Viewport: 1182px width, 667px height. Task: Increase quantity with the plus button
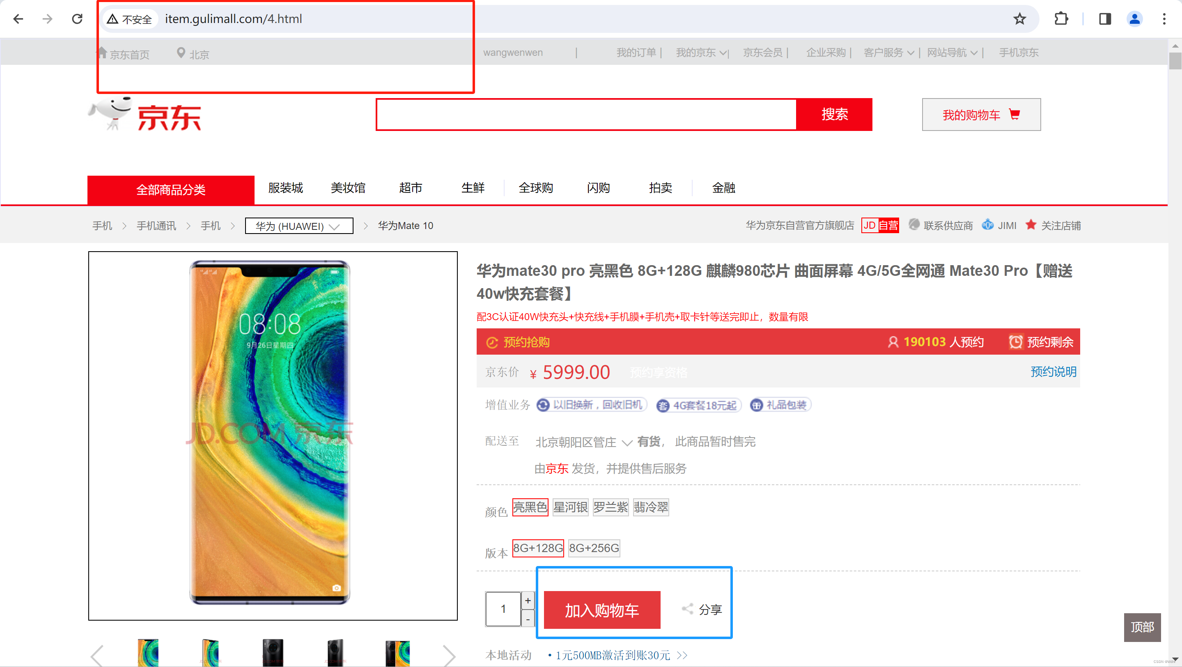[x=528, y=601]
